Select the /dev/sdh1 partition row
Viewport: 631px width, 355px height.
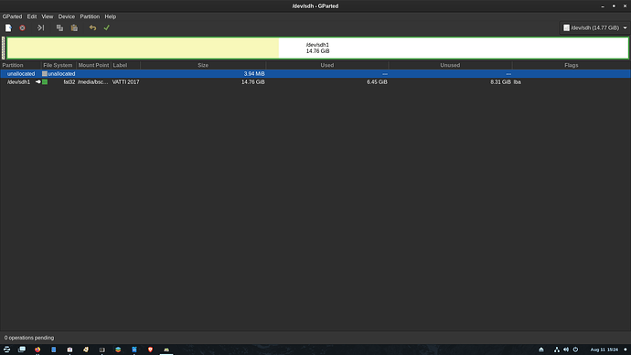coord(315,82)
